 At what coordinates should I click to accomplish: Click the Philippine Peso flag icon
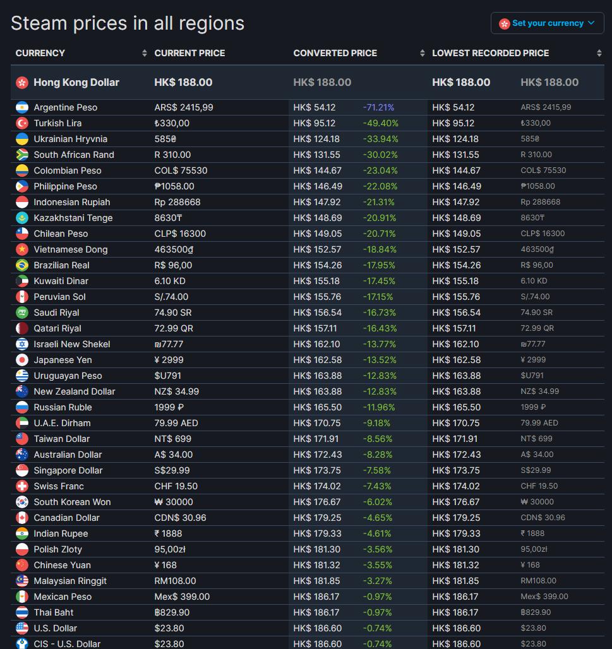coord(22,186)
